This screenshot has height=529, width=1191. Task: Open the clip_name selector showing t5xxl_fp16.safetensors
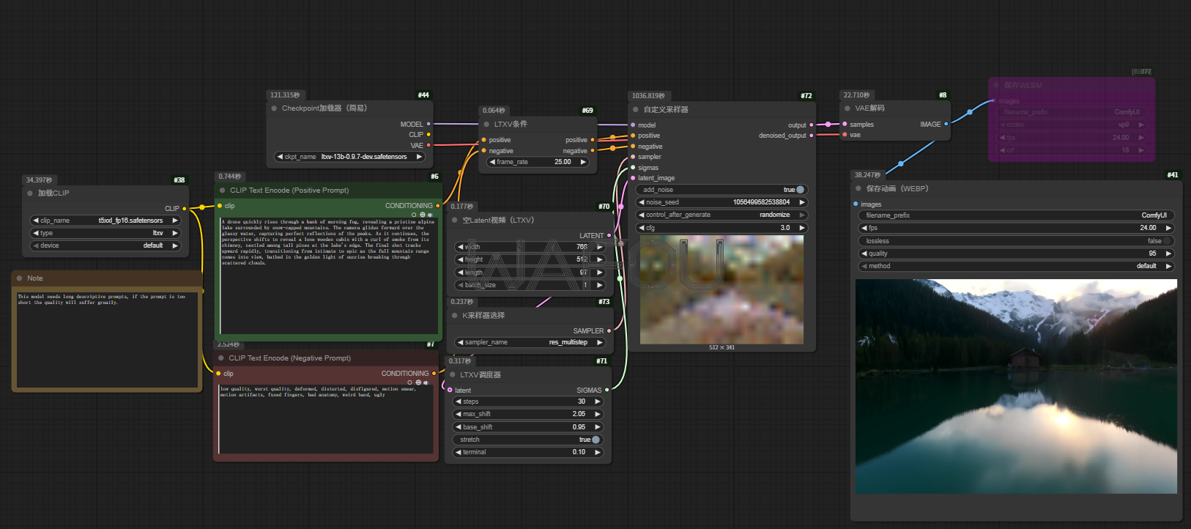click(105, 221)
